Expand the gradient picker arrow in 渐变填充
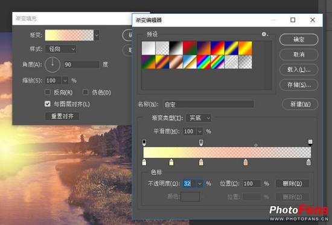Viewport: 332px width, 225px height. coord(97,35)
